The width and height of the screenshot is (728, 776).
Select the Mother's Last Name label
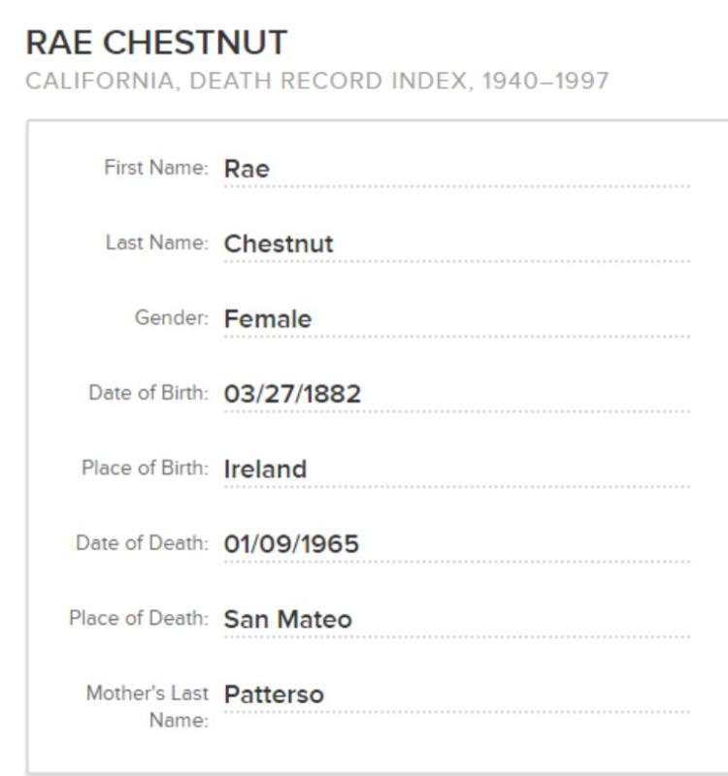[148, 706]
